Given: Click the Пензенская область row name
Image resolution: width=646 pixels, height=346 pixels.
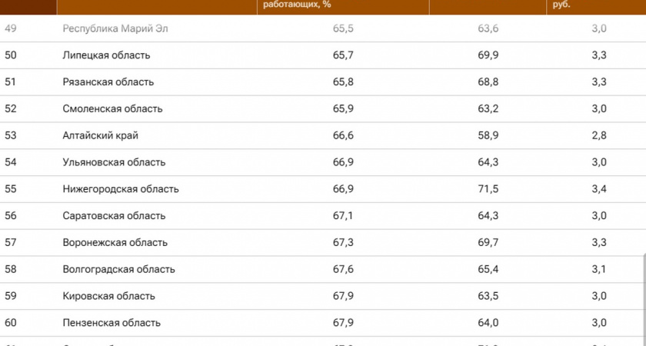Looking at the screenshot, I should 112,323.
